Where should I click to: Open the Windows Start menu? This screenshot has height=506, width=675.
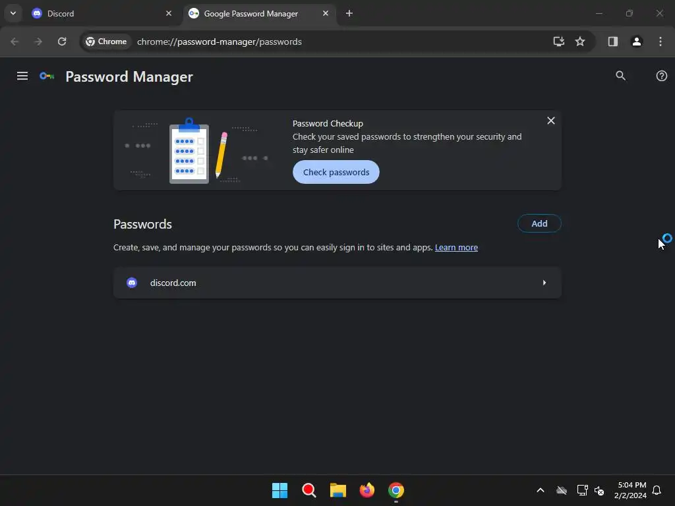click(279, 490)
